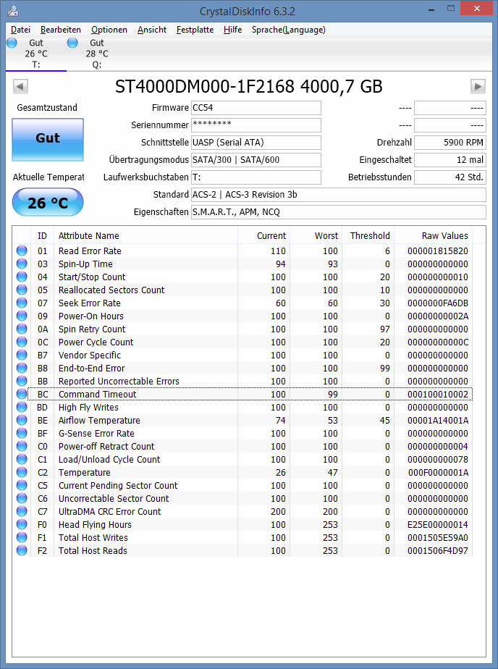Select the status orb for Total Host Reads
The height and width of the screenshot is (669, 498).
[x=22, y=550]
